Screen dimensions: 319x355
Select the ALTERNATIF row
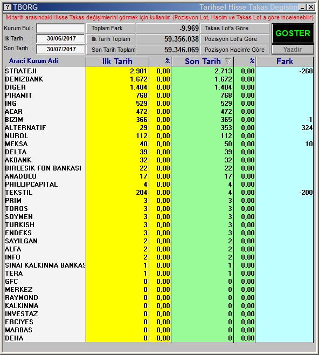tap(159, 128)
